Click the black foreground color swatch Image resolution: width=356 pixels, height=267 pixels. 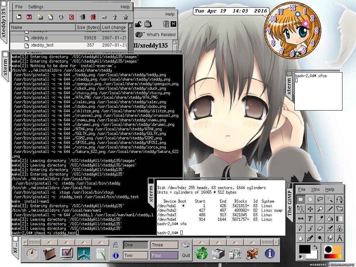305,250
